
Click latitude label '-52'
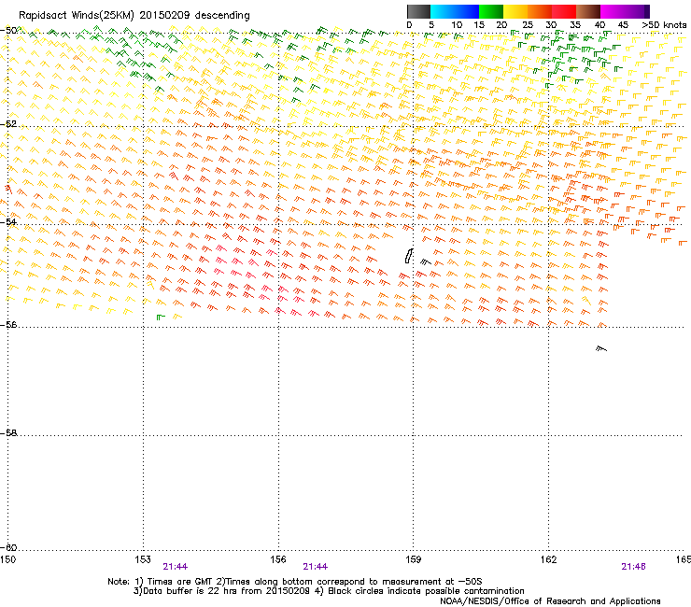pyautogui.click(x=8, y=124)
